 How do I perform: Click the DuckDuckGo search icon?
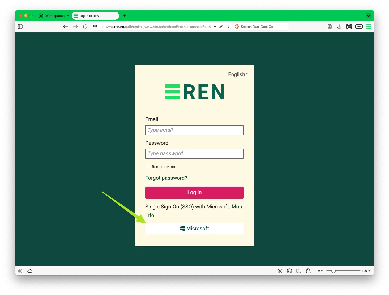237,27
